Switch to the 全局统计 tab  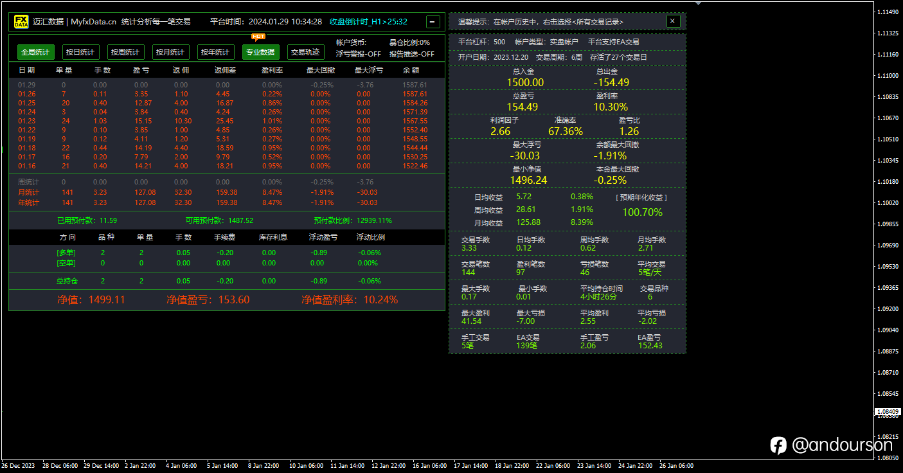35,52
